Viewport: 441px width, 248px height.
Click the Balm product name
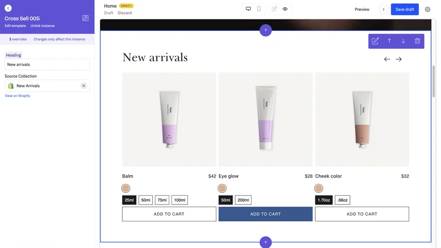click(x=128, y=176)
